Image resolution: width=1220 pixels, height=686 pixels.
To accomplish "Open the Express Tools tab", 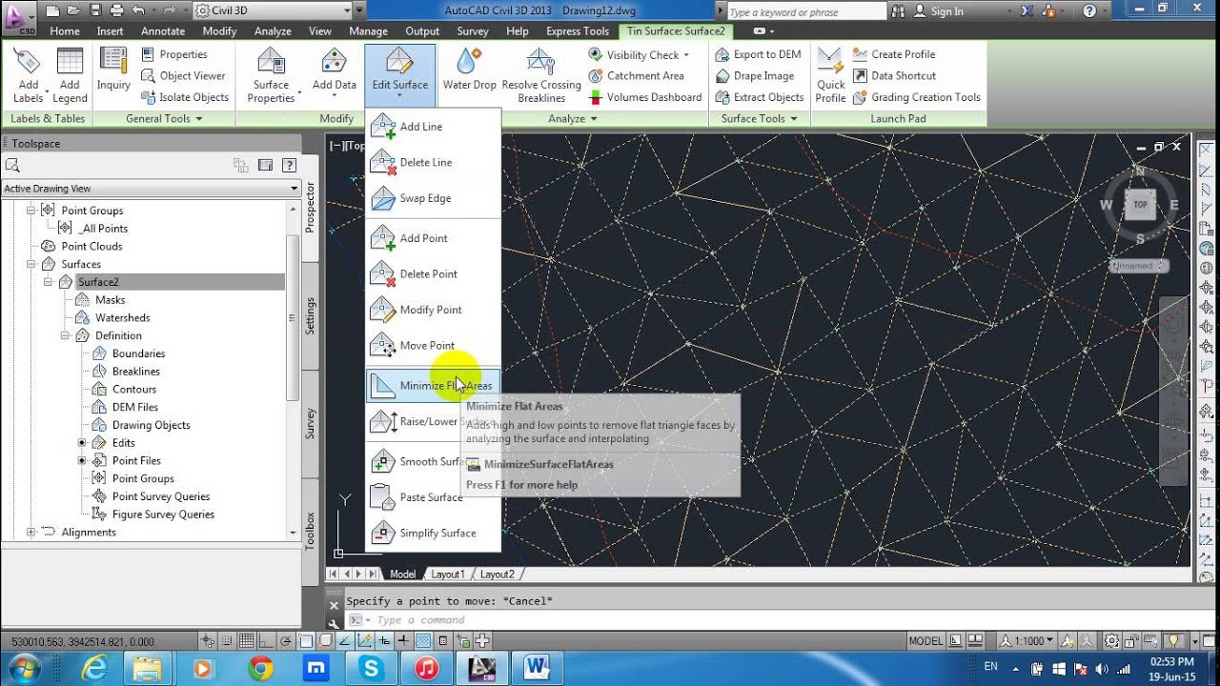I will (x=578, y=31).
